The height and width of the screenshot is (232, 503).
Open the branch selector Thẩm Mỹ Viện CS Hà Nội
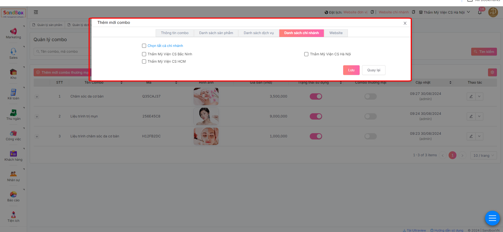coord(444,12)
